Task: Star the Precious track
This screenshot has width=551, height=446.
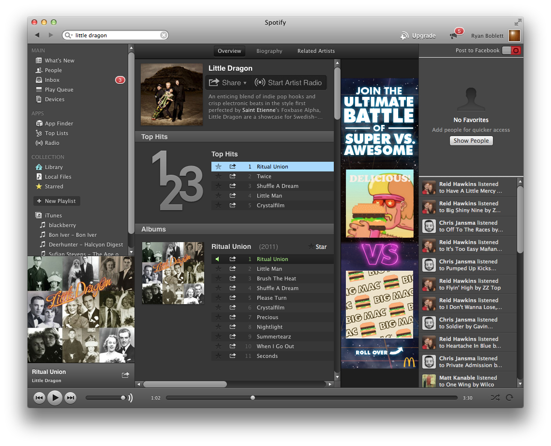Action: point(218,317)
